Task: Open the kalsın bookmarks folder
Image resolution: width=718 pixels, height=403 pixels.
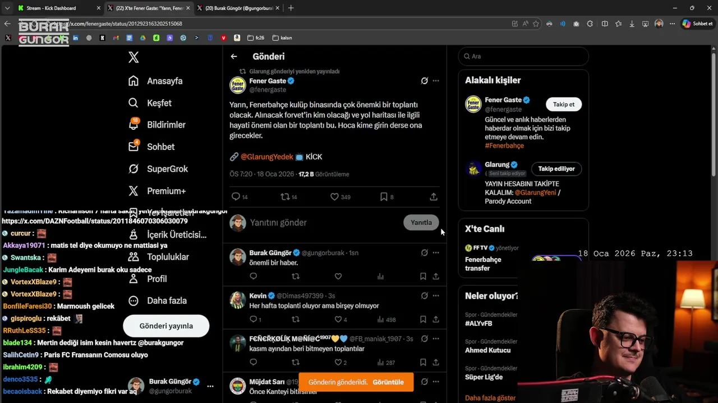Action: (282, 38)
